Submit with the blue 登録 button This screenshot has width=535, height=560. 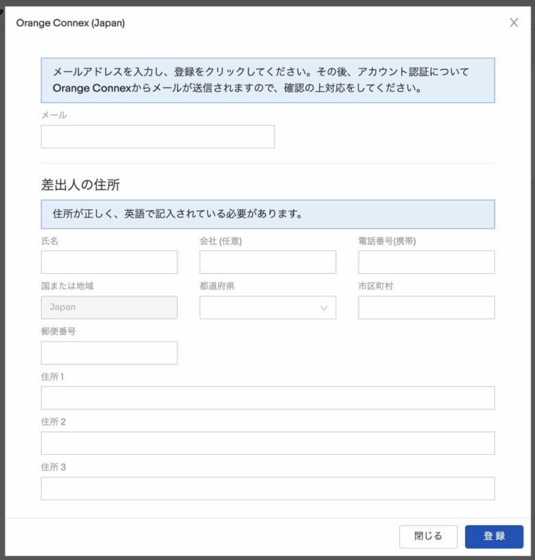pos(495,537)
